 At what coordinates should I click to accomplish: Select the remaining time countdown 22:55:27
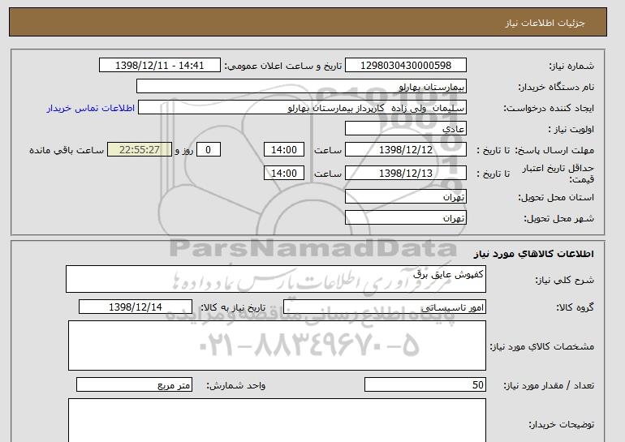[140, 150]
